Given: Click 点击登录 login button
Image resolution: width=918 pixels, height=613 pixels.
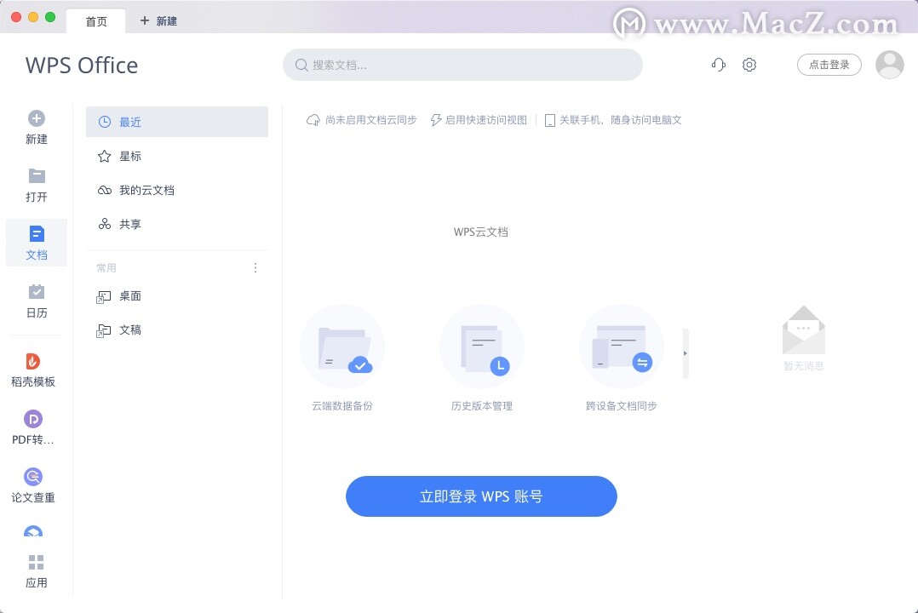Looking at the screenshot, I should tap(829, 65).
